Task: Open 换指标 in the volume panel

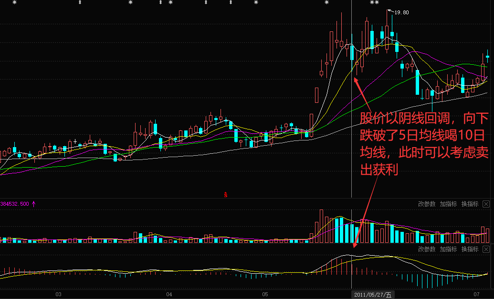Action: click(x=470, y=204)
